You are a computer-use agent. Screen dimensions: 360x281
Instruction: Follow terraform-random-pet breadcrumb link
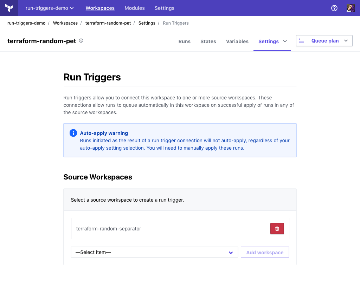point(108,23)
